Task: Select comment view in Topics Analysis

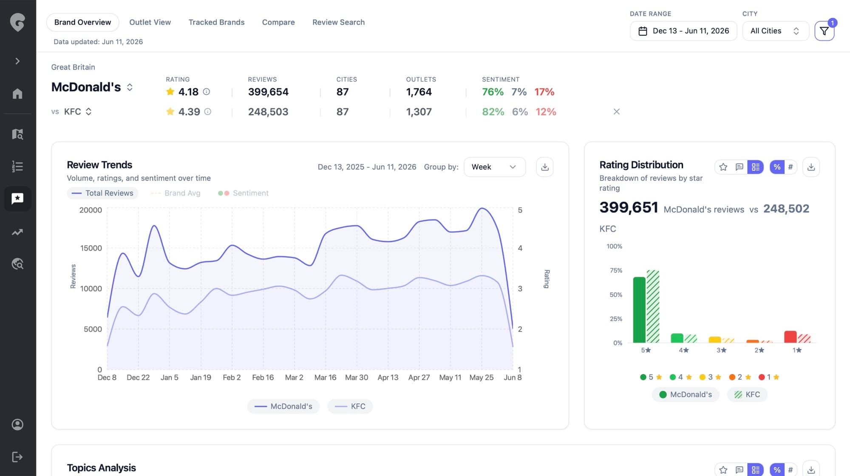Action: 739,470
